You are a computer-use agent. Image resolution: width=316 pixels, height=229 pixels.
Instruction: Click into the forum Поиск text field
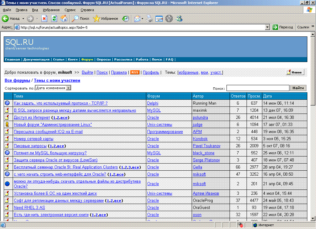click(258, 88)
